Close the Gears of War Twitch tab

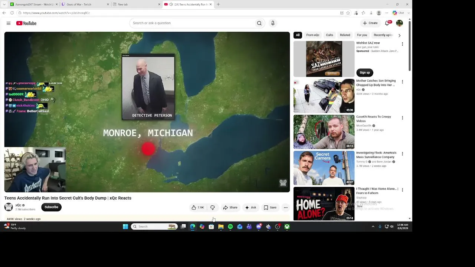click(108, 4)
